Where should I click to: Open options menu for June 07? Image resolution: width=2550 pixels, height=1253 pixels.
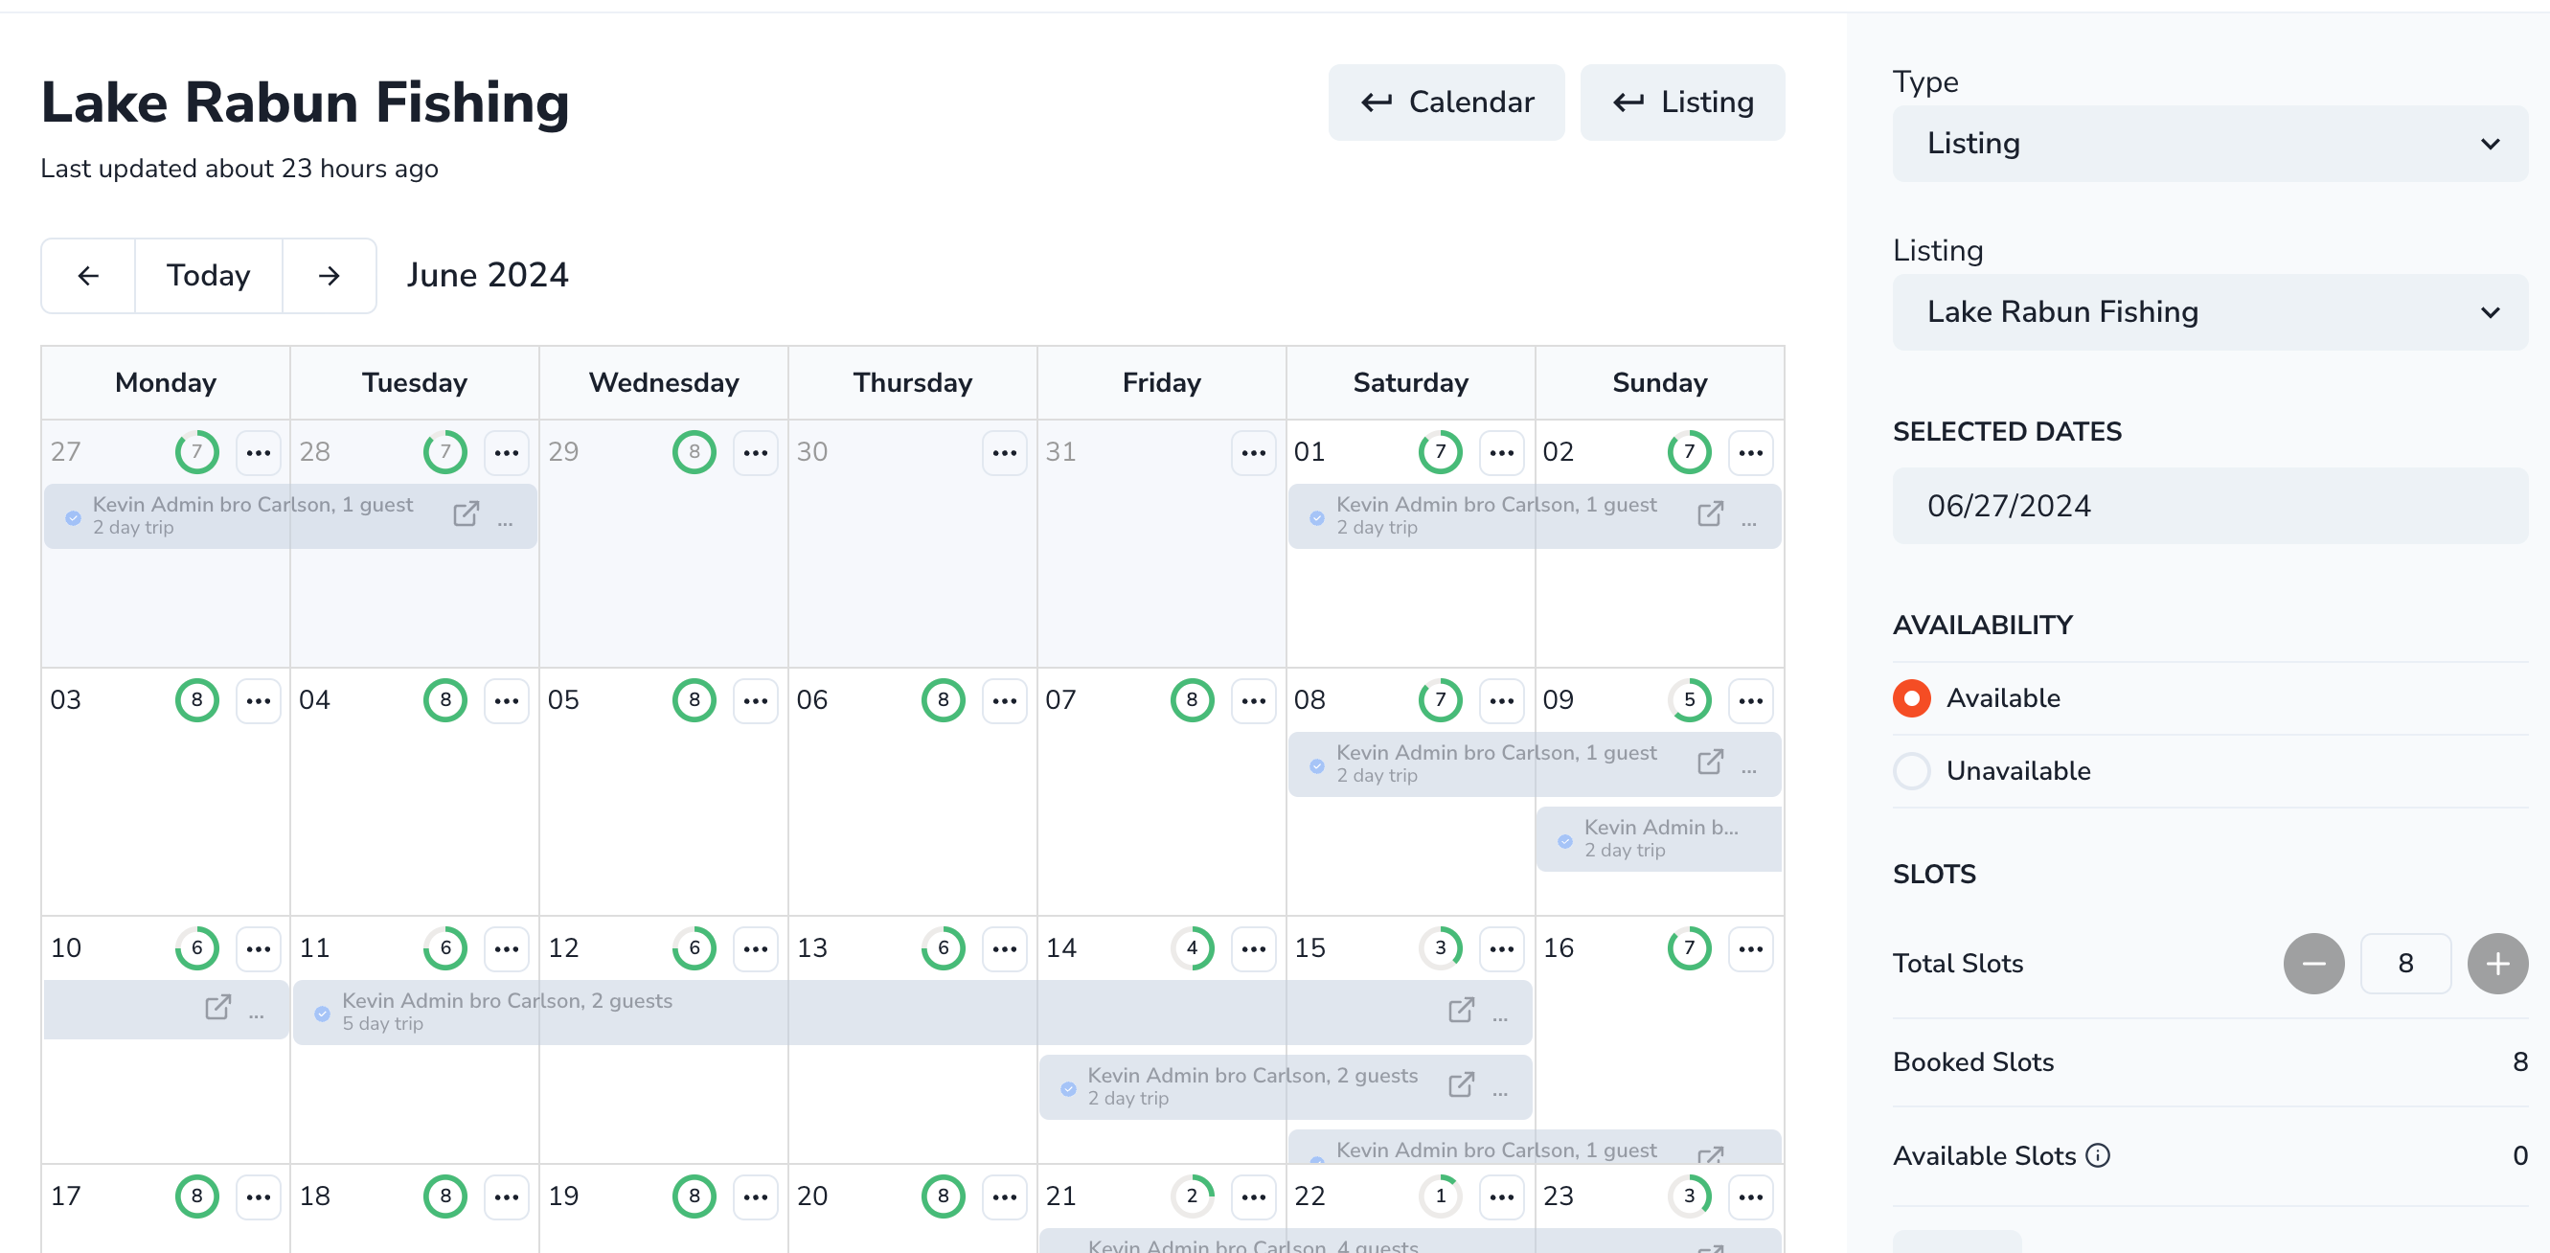1253,700
